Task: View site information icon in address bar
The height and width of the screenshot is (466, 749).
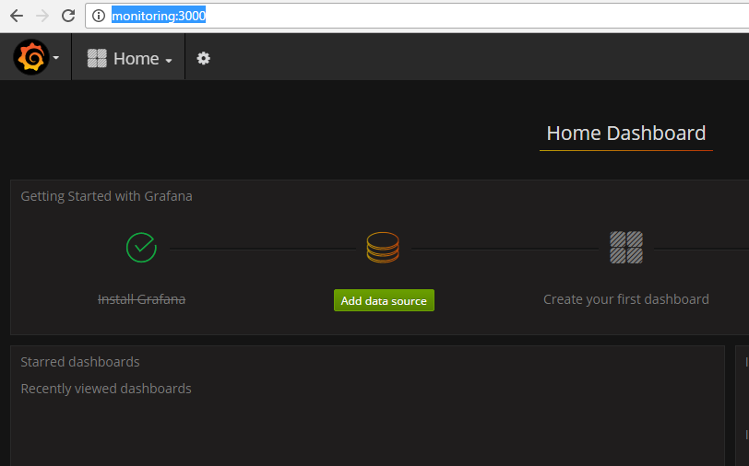Action: tap(99, 16)
